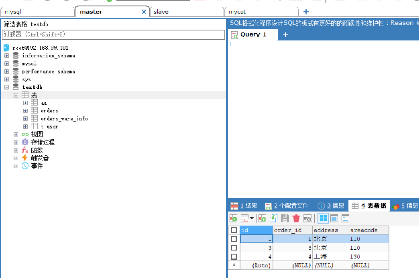This screenshot has width=419, height=278.
Task: Expand the sys database node
Action: (x=7, y=79)
